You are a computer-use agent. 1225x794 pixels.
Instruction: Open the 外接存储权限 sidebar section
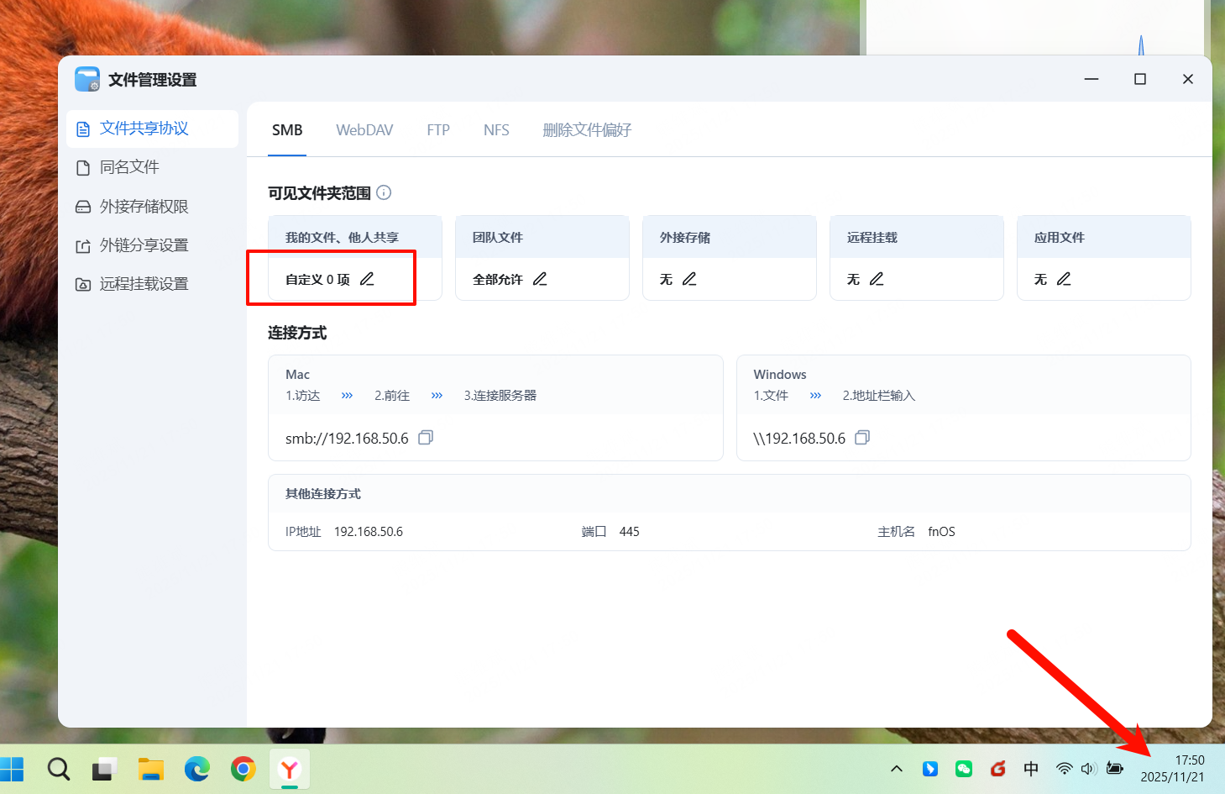(152, 207)
